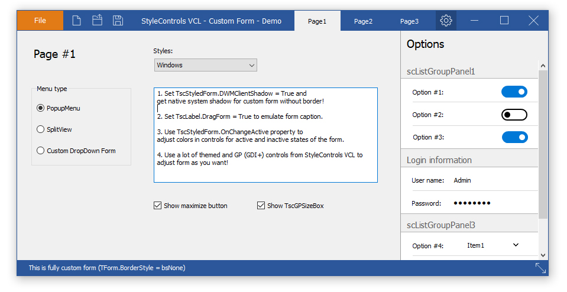Click the 'Menu type' group label
Viewport: 567px width, 292px height.
pyautogui.click(x=51, y=89)
